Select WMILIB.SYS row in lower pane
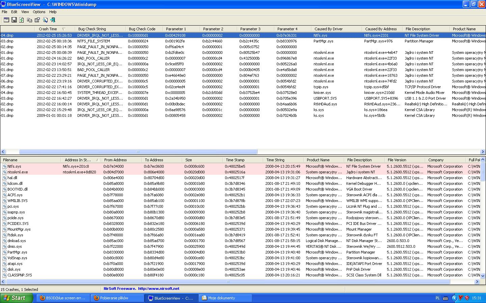486x303 pixels. [x=240, y=201]
